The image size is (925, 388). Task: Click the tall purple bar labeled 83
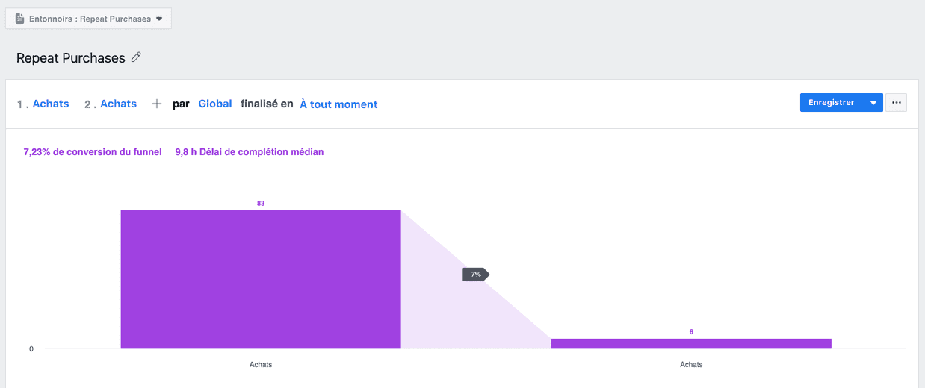pyautogui.click(x=261, y=279)
